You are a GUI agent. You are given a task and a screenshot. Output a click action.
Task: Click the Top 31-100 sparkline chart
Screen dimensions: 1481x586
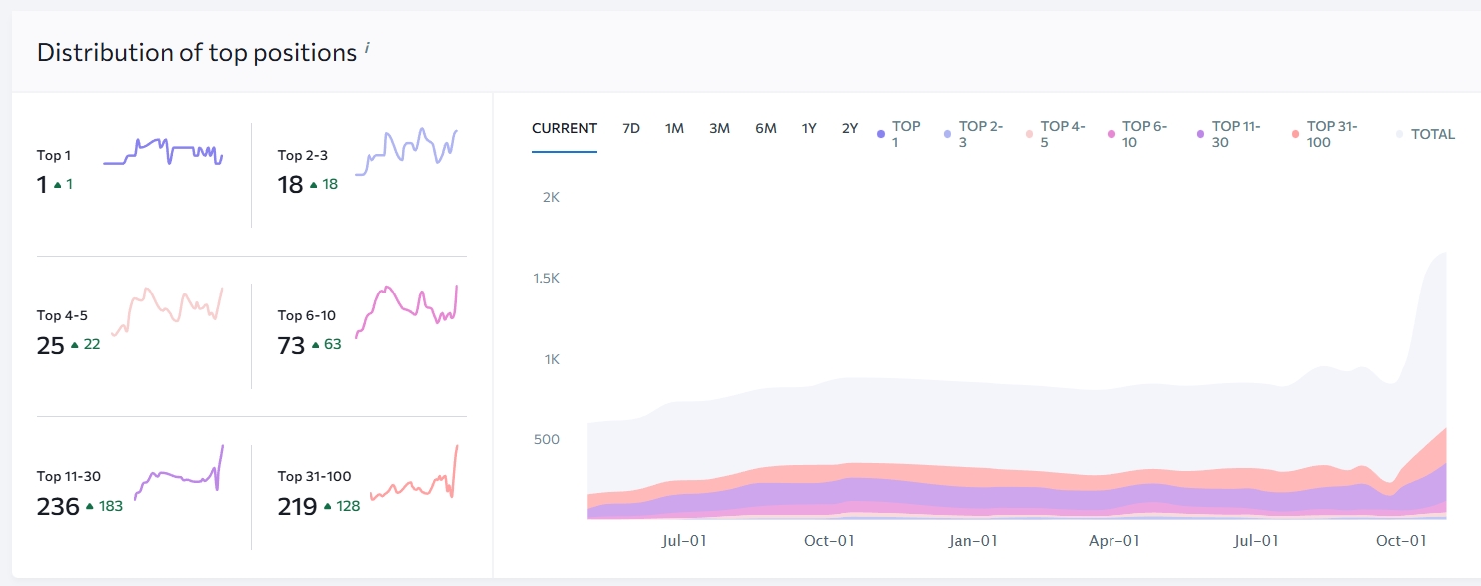tap(413, 477)
